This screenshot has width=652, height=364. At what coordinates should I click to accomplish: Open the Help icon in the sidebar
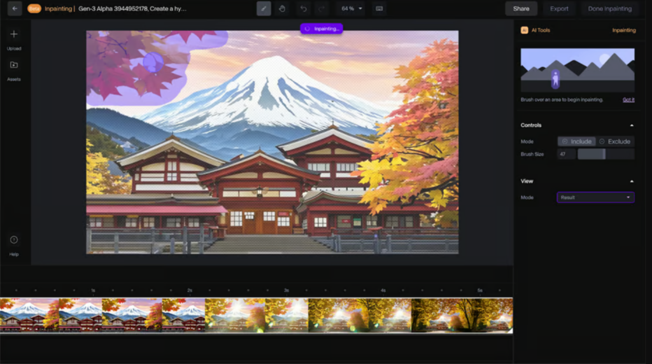pyautogui.click(x=14, y=240)
